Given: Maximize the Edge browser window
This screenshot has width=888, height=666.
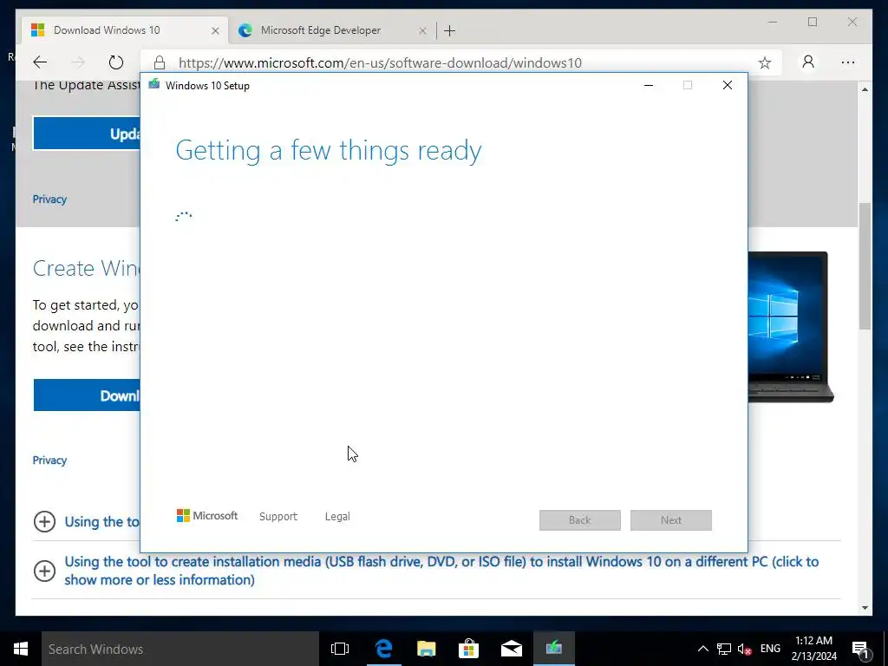Looking at the screenshot, I should point(812,22).
